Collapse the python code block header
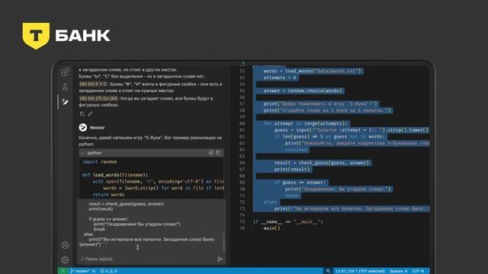Screen dimensions: 488x274 [83, 153]
